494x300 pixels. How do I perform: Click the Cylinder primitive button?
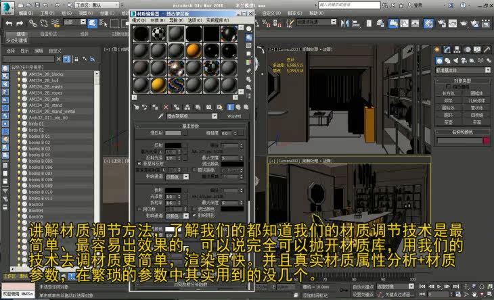[x=448, y=108]
